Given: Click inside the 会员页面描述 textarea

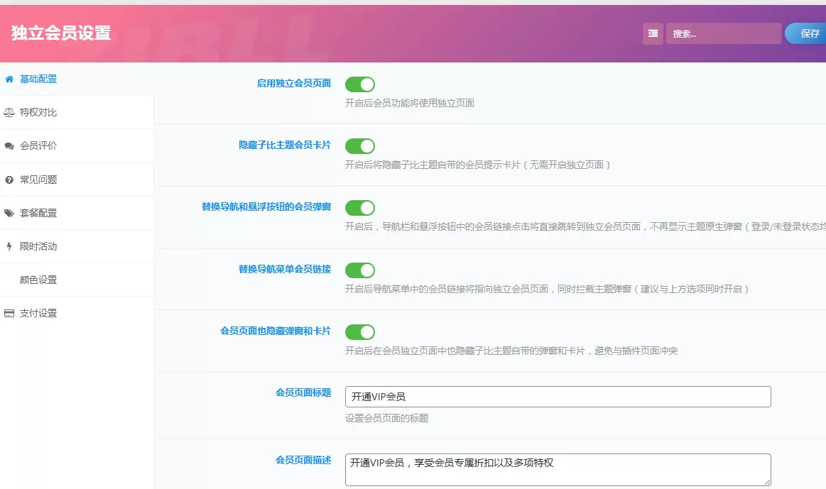Looking at the screenshot, I should [558, 470].
